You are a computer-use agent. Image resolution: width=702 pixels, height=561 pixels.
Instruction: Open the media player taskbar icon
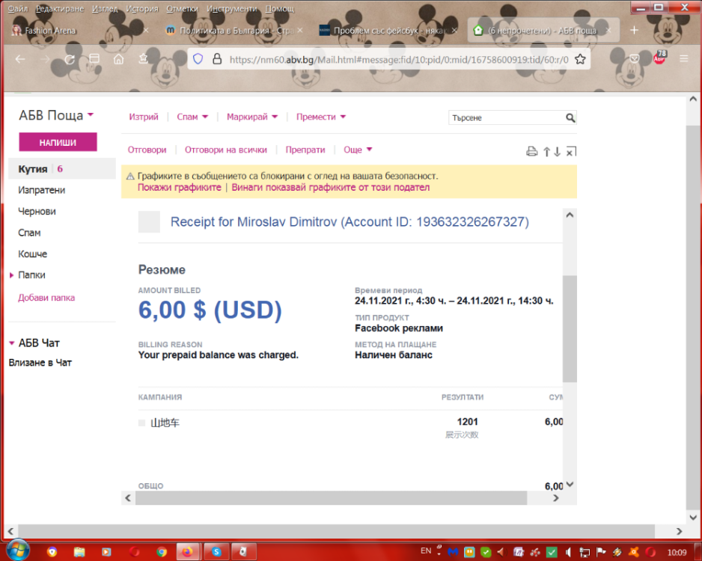(106, 552)
